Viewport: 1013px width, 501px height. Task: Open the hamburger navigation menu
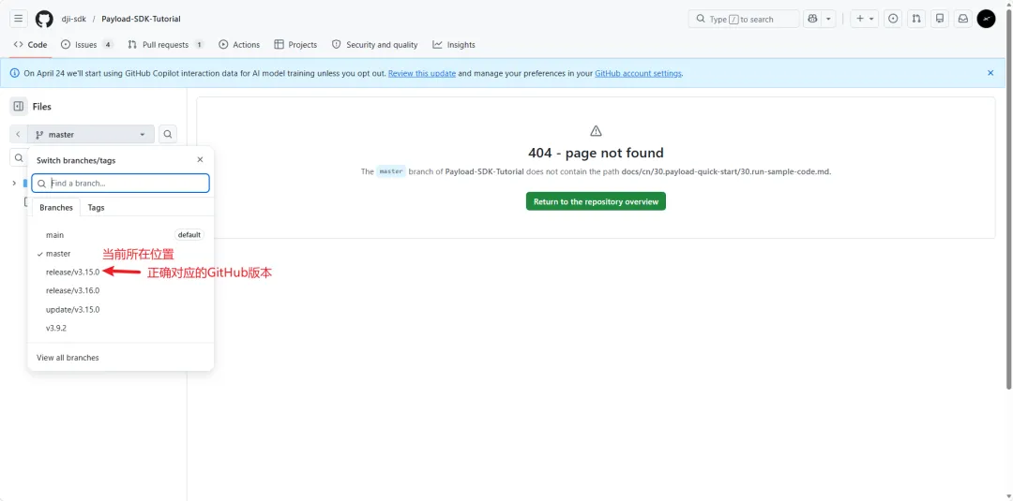tap(18, 19)
